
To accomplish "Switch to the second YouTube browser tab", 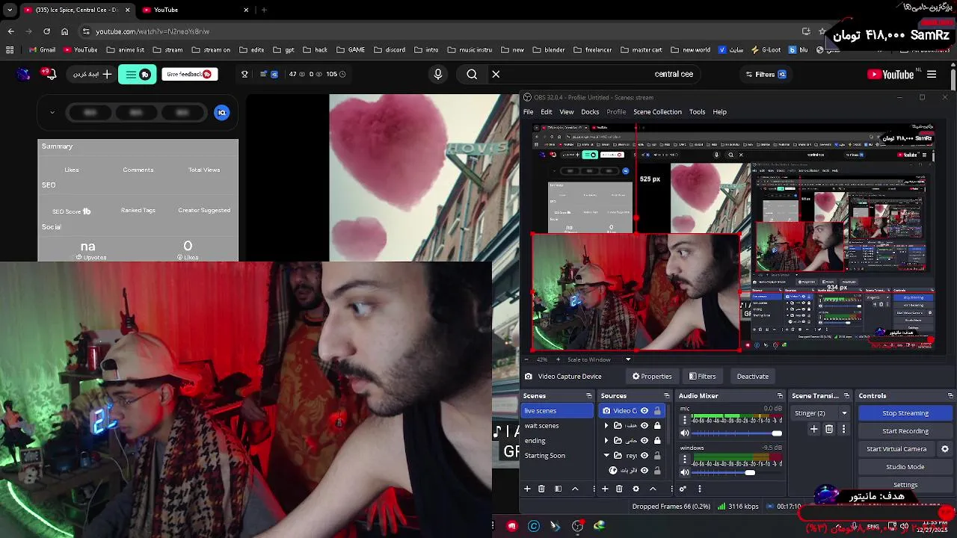I will 194,10.
